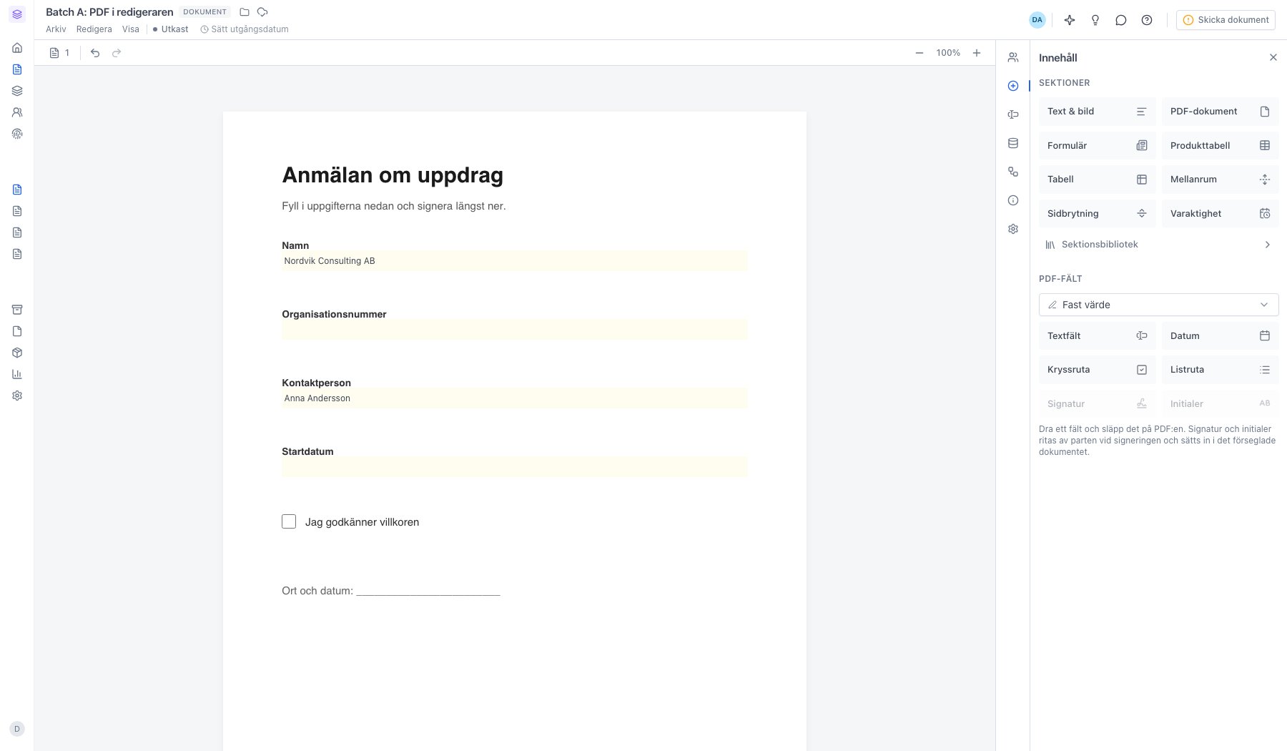Select the Kryssruta PDF field

(1097, 370)
